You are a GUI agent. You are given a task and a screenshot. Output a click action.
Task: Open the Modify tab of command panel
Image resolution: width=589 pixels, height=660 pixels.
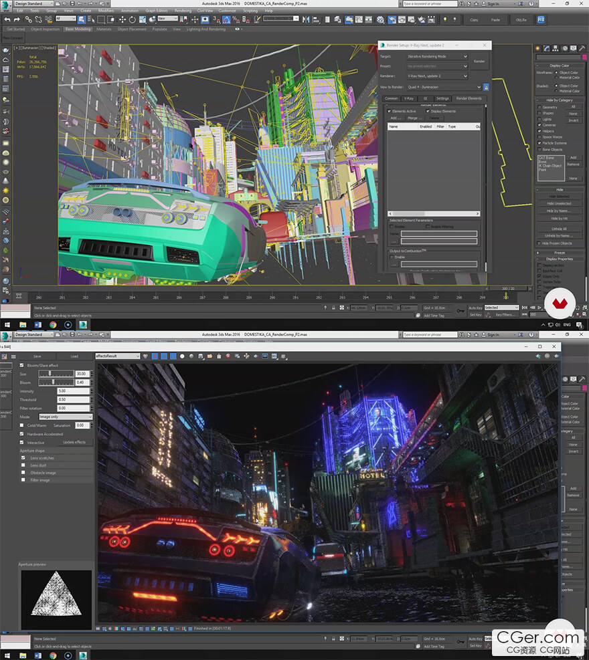547,48
